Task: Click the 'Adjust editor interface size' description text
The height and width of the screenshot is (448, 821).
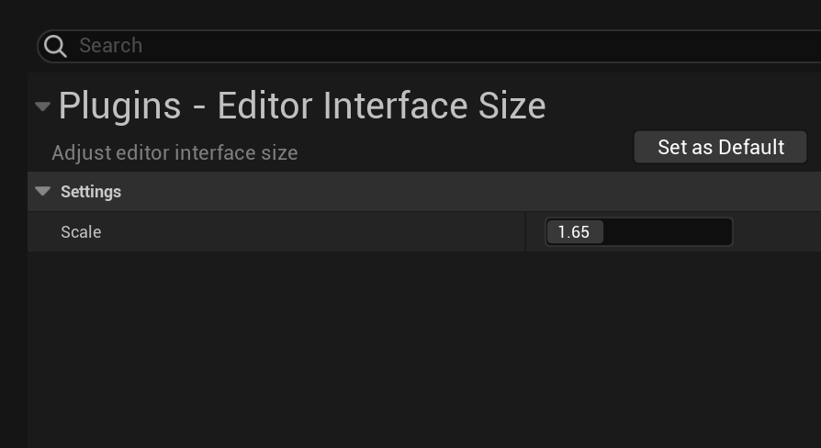Action: click(x=174, y=153)
